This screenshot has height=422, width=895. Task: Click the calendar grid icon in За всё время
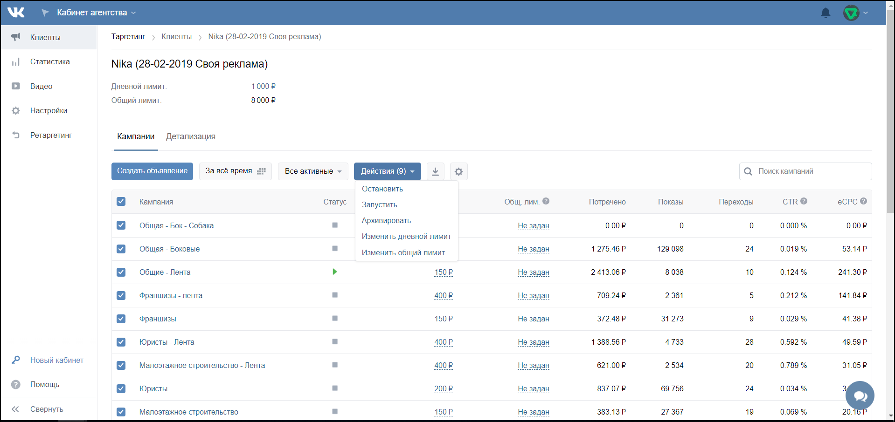261,171
